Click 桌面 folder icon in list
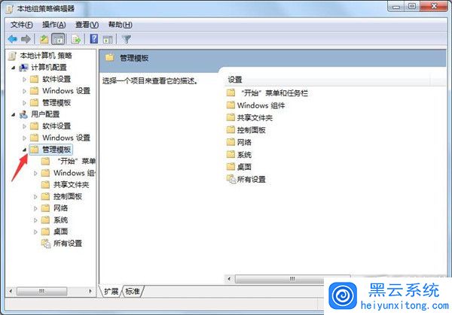Viewport: 452px width, 315px height. pos(231,167)
